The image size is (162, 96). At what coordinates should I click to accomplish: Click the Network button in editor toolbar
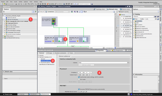tap(41, 12)
